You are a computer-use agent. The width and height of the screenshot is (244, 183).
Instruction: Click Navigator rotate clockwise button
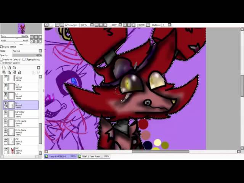[36, 41]
